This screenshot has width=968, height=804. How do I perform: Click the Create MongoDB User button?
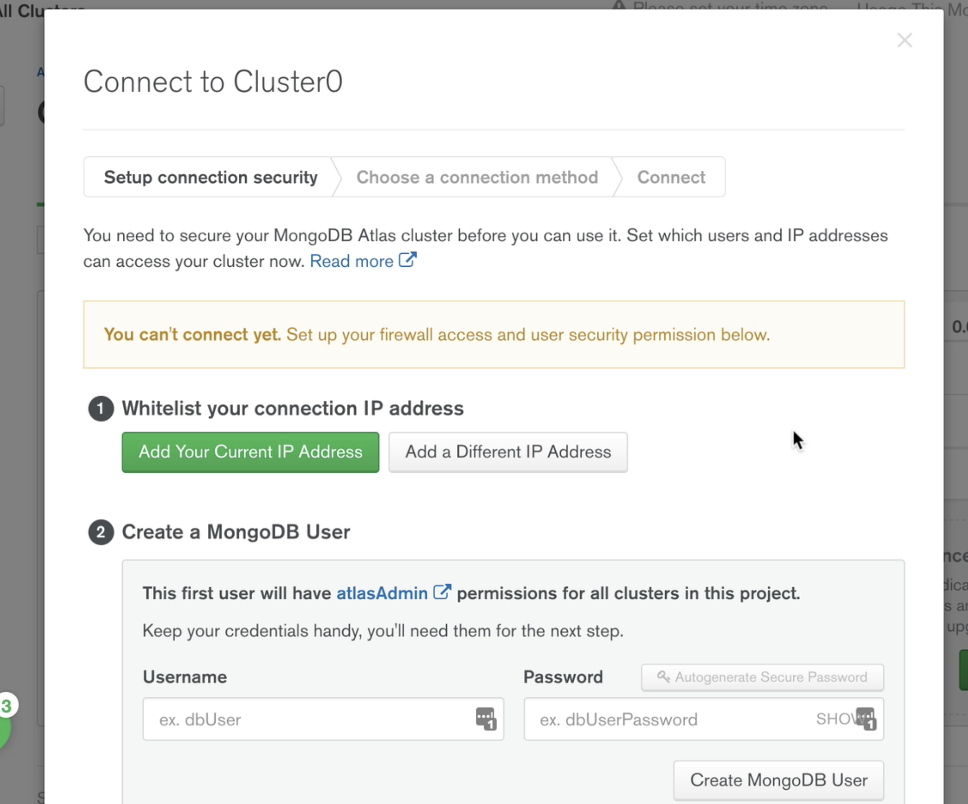coord(778,780)
